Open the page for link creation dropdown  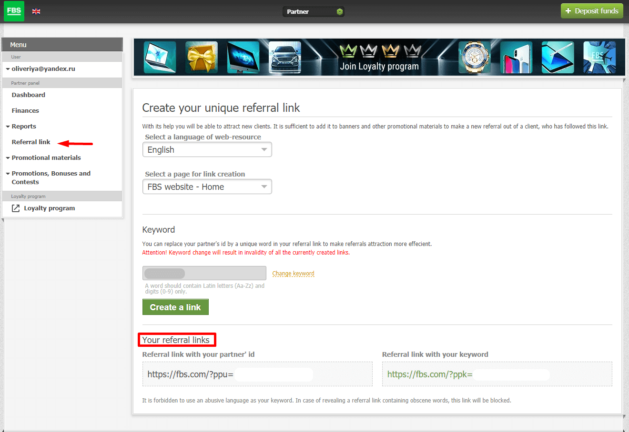207,187
